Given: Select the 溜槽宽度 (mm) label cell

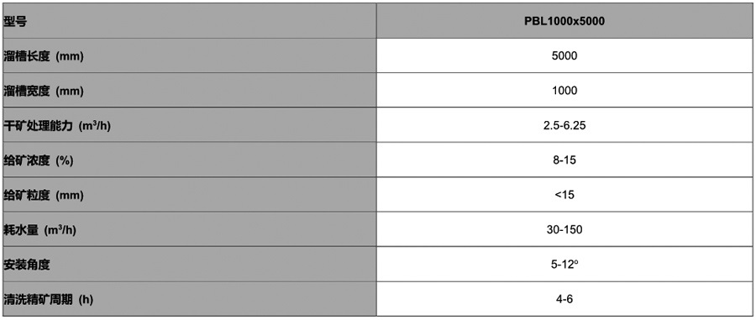Looking at the screenshot, I should pyautogui.click(x=189, y=91).
